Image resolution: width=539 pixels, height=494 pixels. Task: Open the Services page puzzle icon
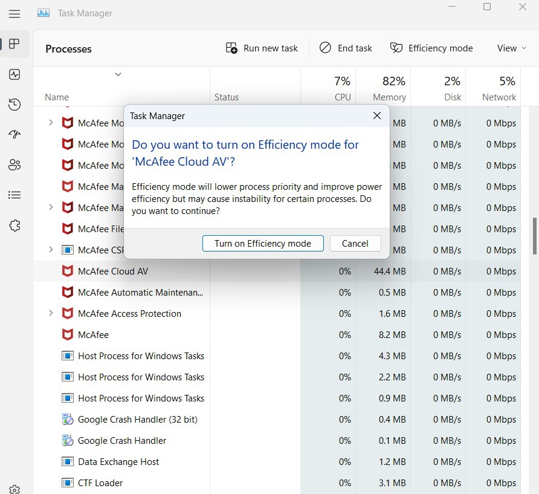tap(15, 226)
